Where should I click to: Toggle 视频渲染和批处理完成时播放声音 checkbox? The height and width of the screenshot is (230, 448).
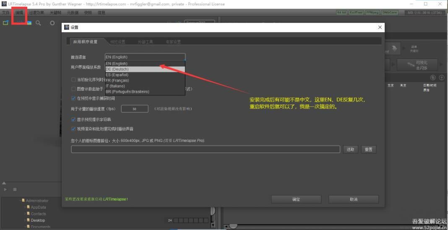(x=73, y=129)
